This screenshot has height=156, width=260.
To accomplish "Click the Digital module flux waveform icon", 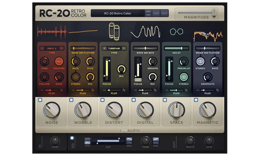I will (155, 90).
